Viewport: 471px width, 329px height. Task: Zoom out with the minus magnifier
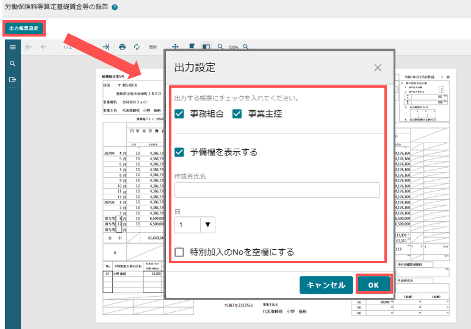pyautogui.click(x=220, y=46)
